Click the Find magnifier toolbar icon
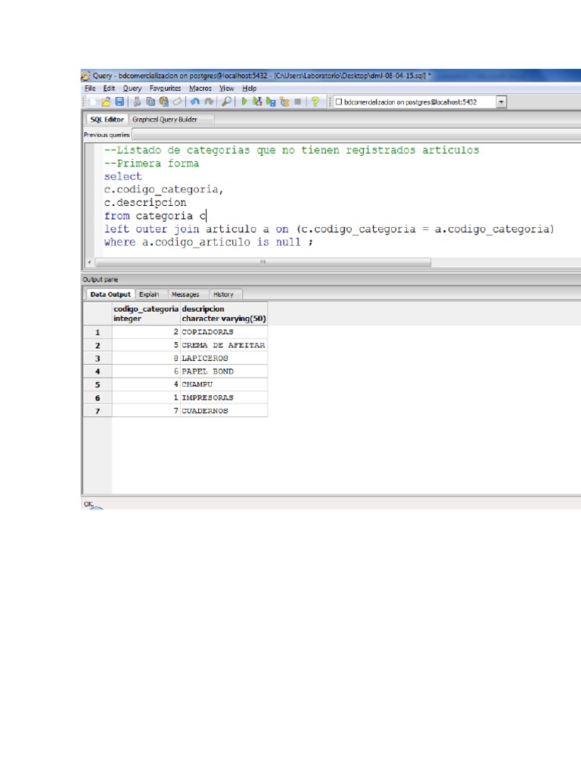581x775 pixels. [226, 101]
